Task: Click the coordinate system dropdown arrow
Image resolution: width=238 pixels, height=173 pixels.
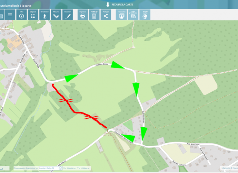Action: [60, 168]
